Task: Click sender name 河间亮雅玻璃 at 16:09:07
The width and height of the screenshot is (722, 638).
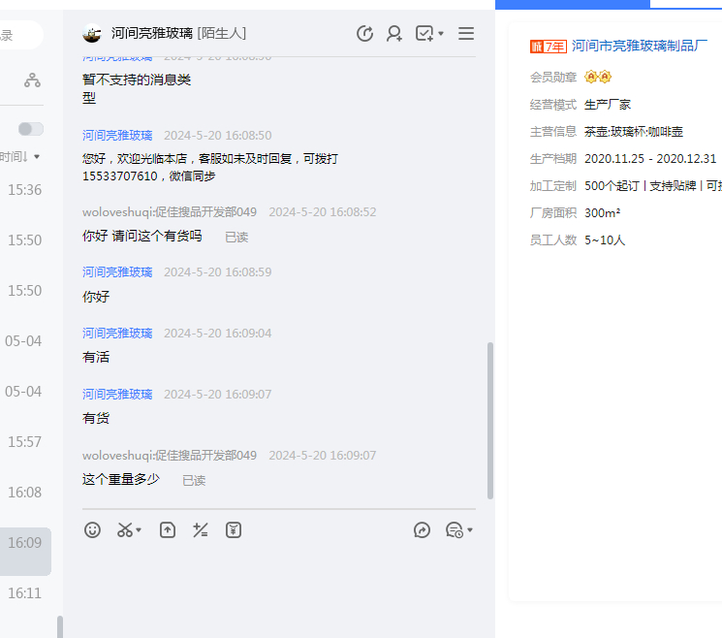Action: point(117,395)
